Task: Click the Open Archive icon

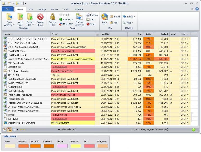Action: coord(9,17)
